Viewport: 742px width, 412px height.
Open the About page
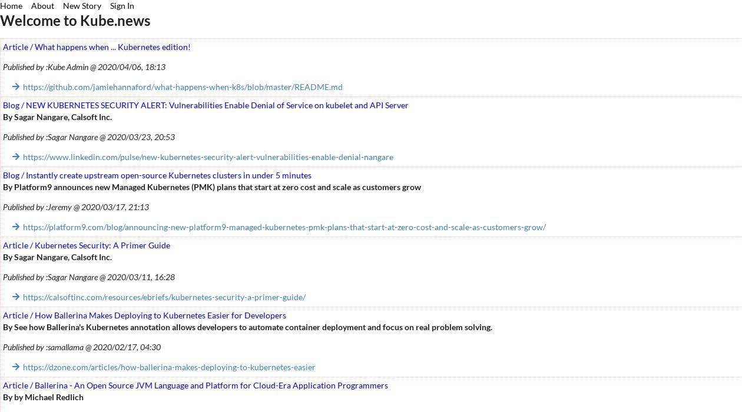(x=42, y=6)
